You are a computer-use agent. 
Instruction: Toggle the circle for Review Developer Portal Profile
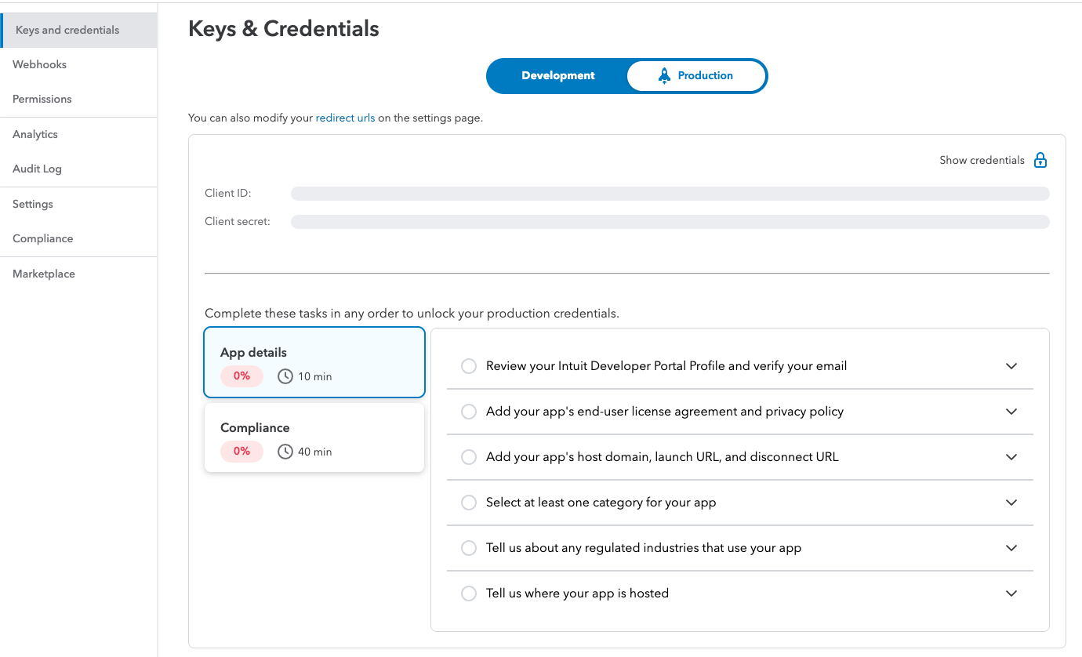[x=469, y=366]
